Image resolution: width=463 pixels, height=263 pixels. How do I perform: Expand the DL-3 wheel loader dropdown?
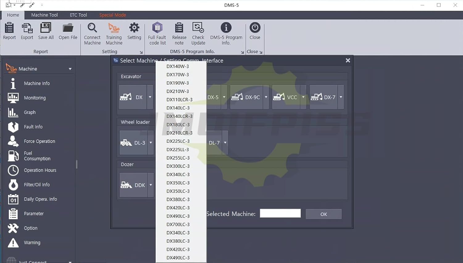[x=151, y=143]
